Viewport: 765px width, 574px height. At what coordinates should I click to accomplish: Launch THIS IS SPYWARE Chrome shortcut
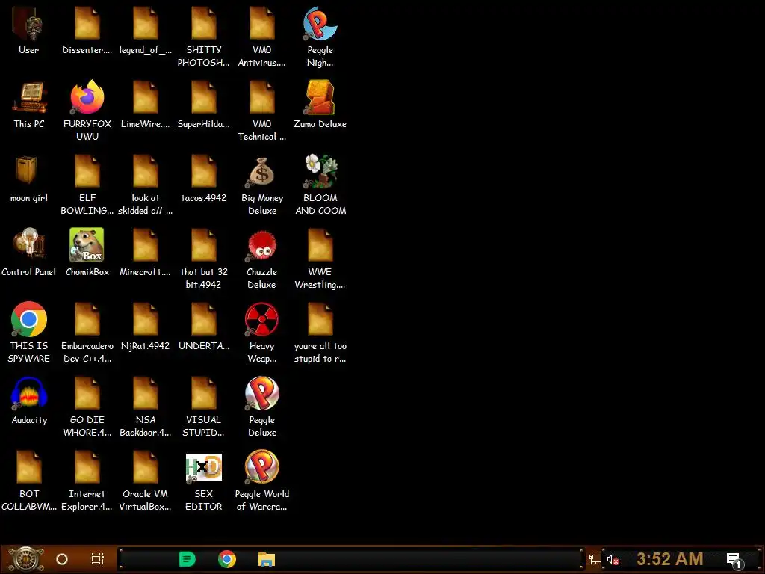click(x=29, y=319)
